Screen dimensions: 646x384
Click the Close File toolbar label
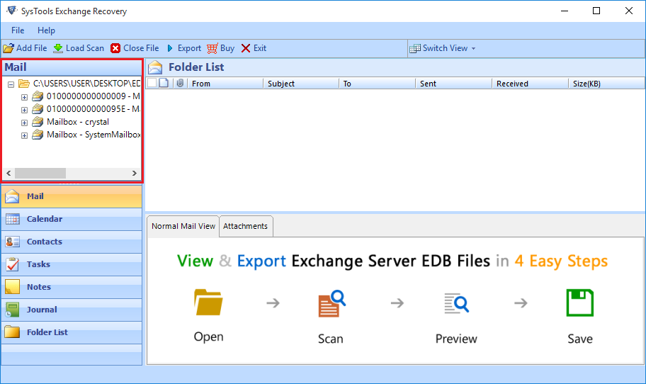(x=141, y=48)
